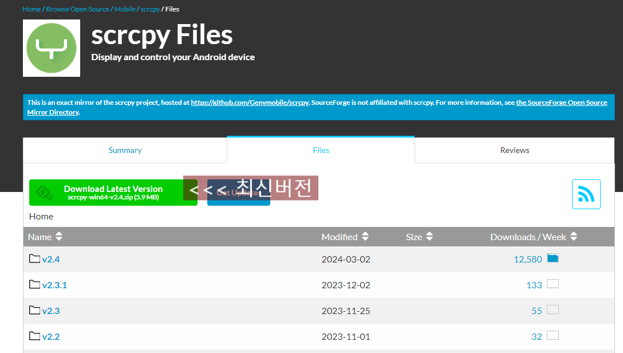Click the Home path label above table

tap(41, 216)
